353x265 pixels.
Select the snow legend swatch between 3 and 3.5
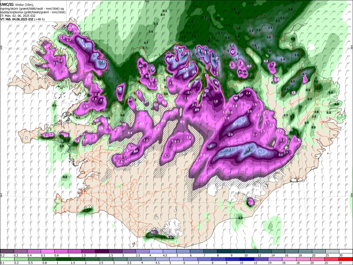(129, 251)
